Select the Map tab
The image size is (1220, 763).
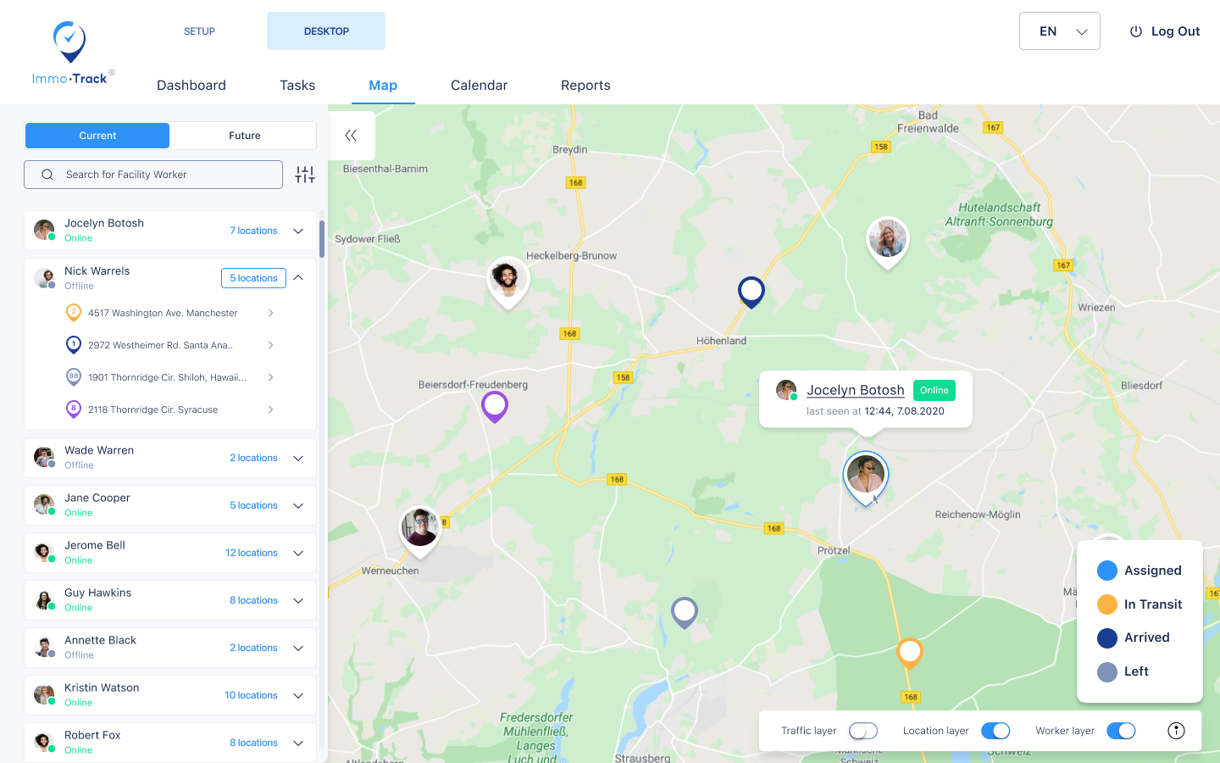383,86
